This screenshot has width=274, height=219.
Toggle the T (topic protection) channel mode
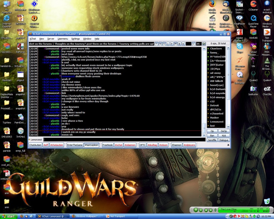pyautogui.click(x=157, y=44)
